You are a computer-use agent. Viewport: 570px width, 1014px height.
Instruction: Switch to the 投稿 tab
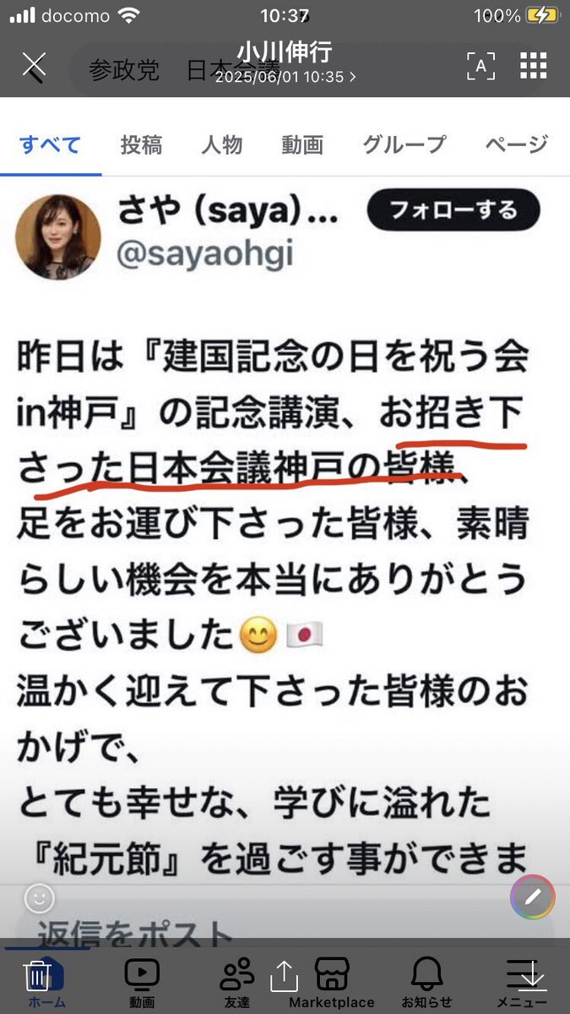click(141, 144)
